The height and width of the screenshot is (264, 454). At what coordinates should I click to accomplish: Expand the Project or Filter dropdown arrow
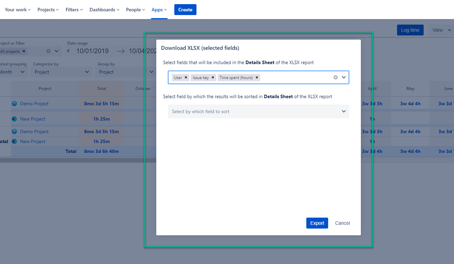(x=57, y=51)
